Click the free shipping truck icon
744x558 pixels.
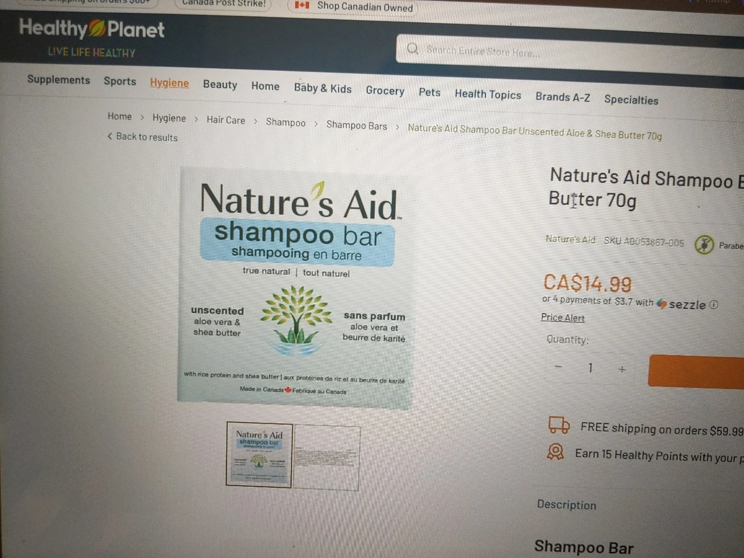[559, 425]
